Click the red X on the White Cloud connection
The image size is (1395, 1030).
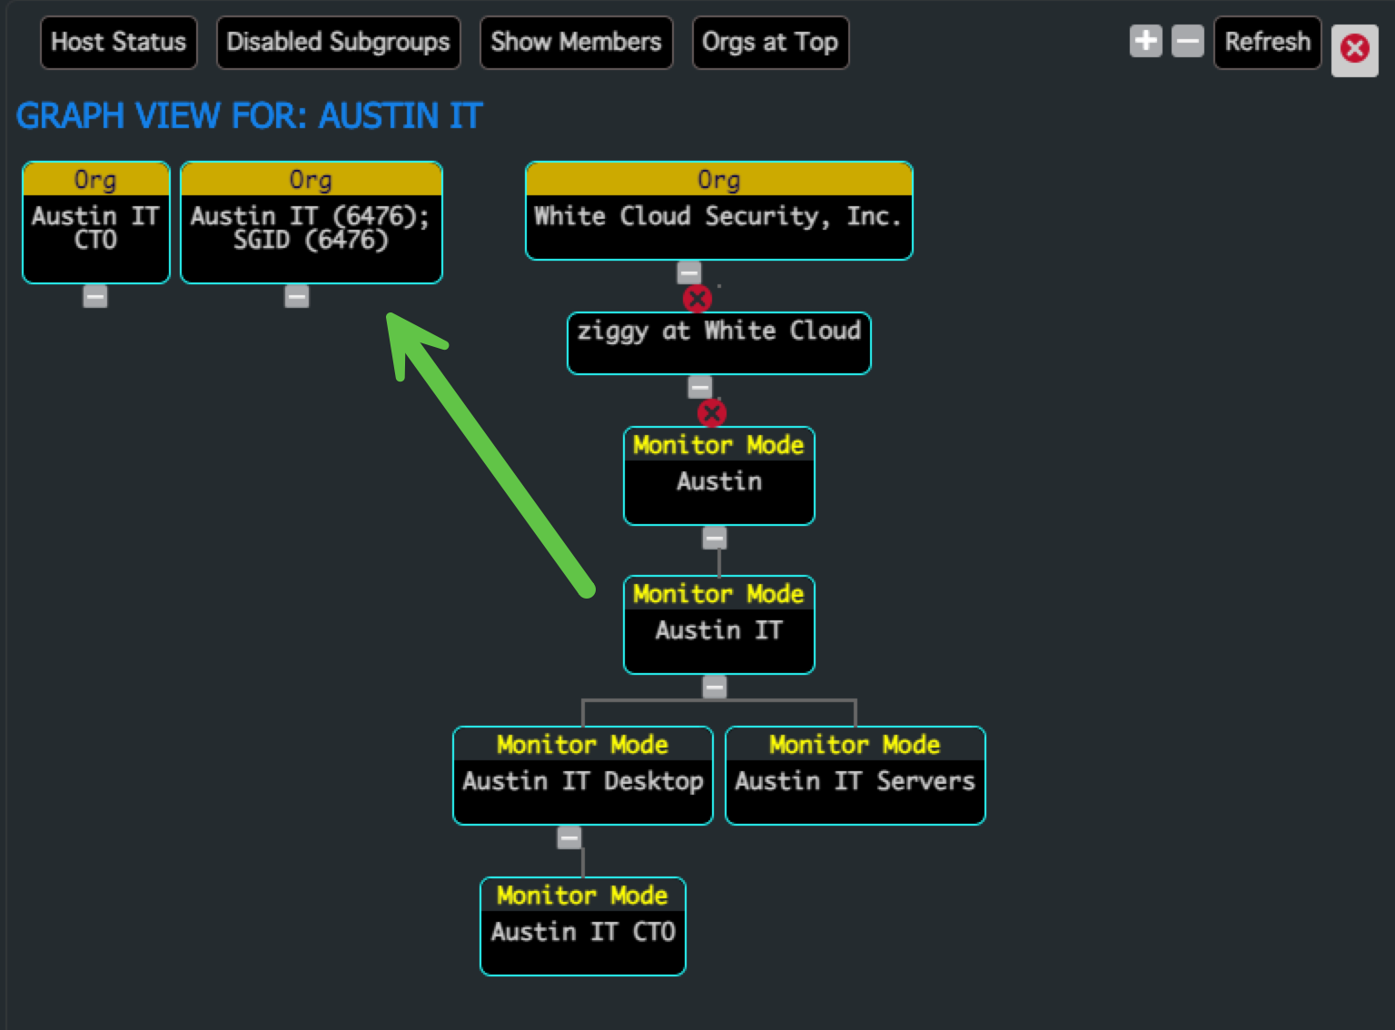(x=697, y=299)
